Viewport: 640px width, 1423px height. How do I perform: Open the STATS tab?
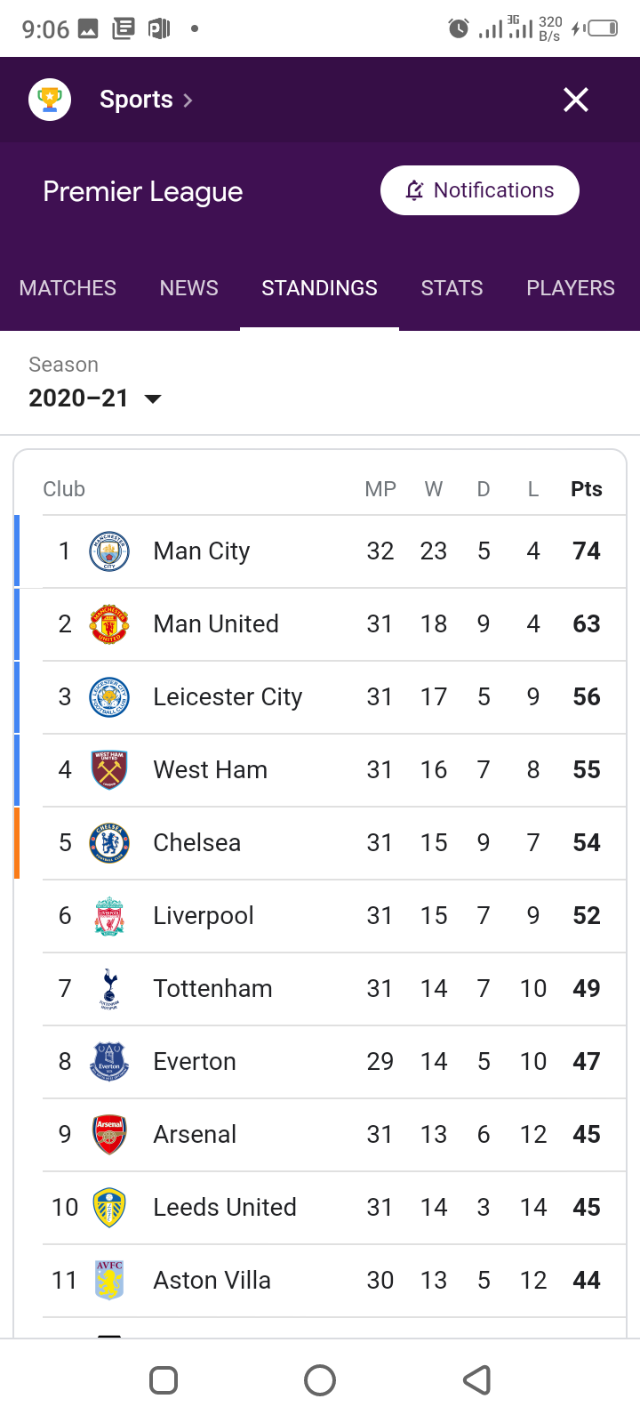point(452,288)
